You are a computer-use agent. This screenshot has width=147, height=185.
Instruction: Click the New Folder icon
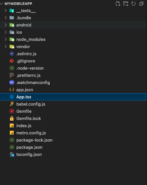[126, 4]
